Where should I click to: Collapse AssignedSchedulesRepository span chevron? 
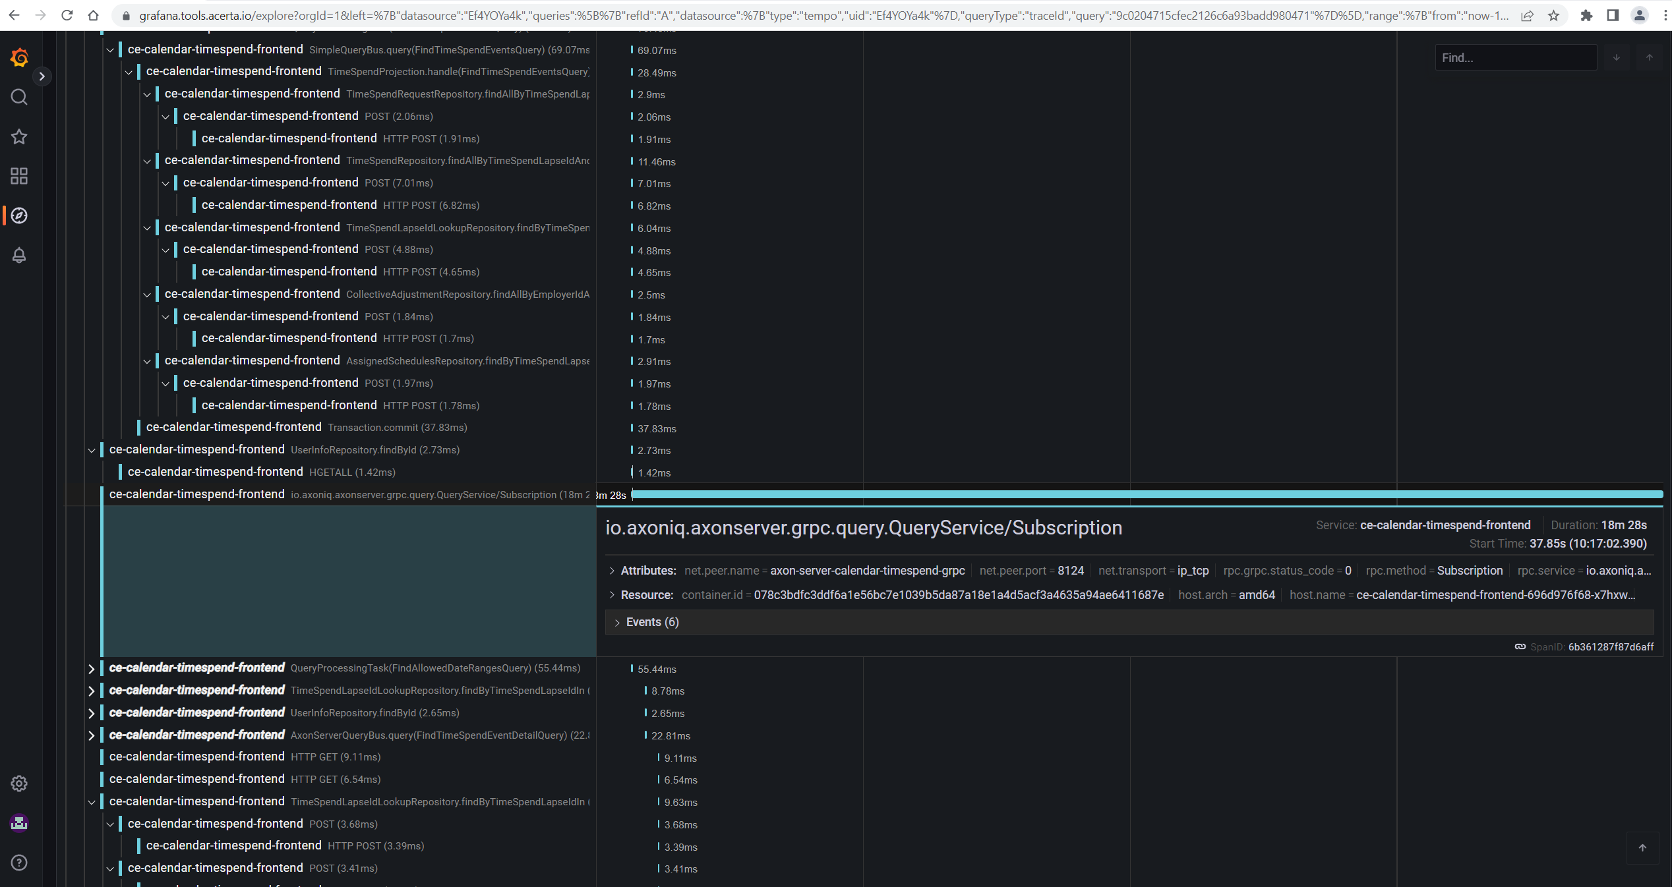click(147, 361)
